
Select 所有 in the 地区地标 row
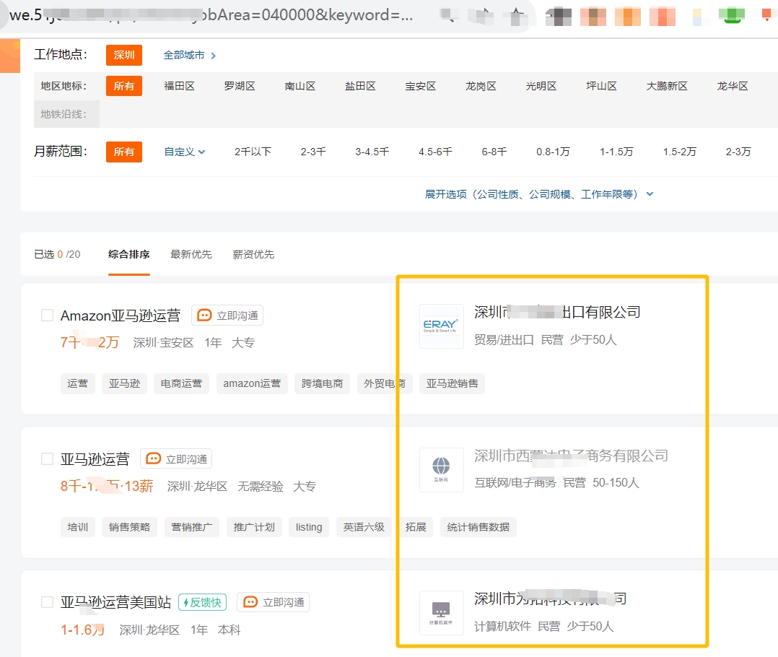124,86
